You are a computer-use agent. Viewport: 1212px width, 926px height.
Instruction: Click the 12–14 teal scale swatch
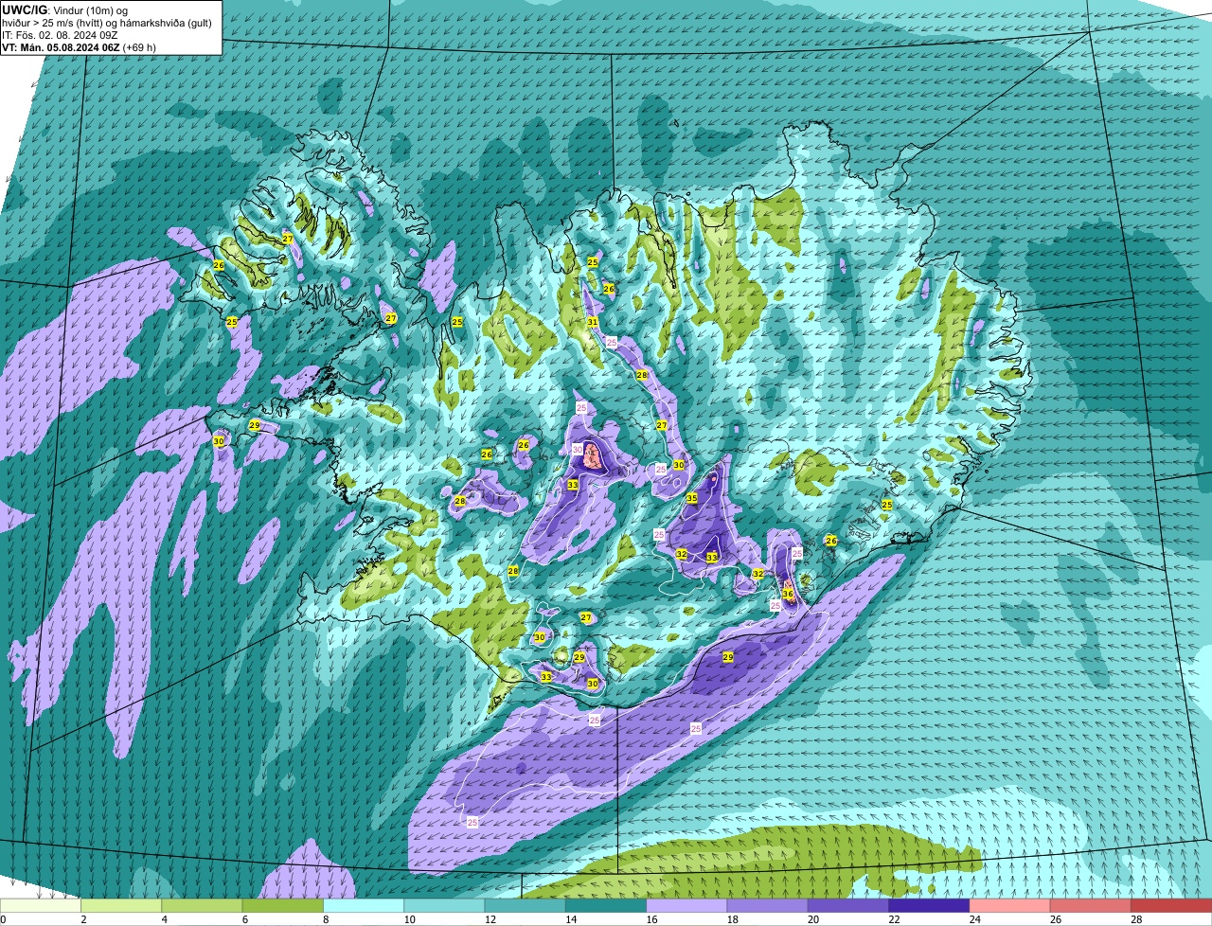point(526,905)
